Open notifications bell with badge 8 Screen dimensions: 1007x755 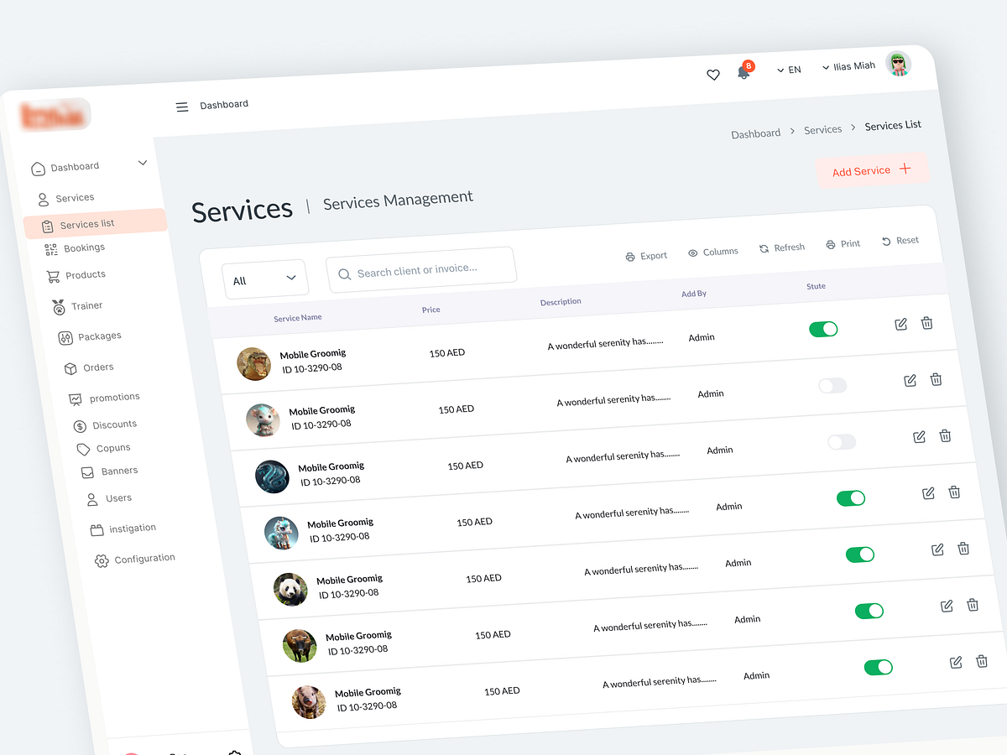[x=744, y=70]
